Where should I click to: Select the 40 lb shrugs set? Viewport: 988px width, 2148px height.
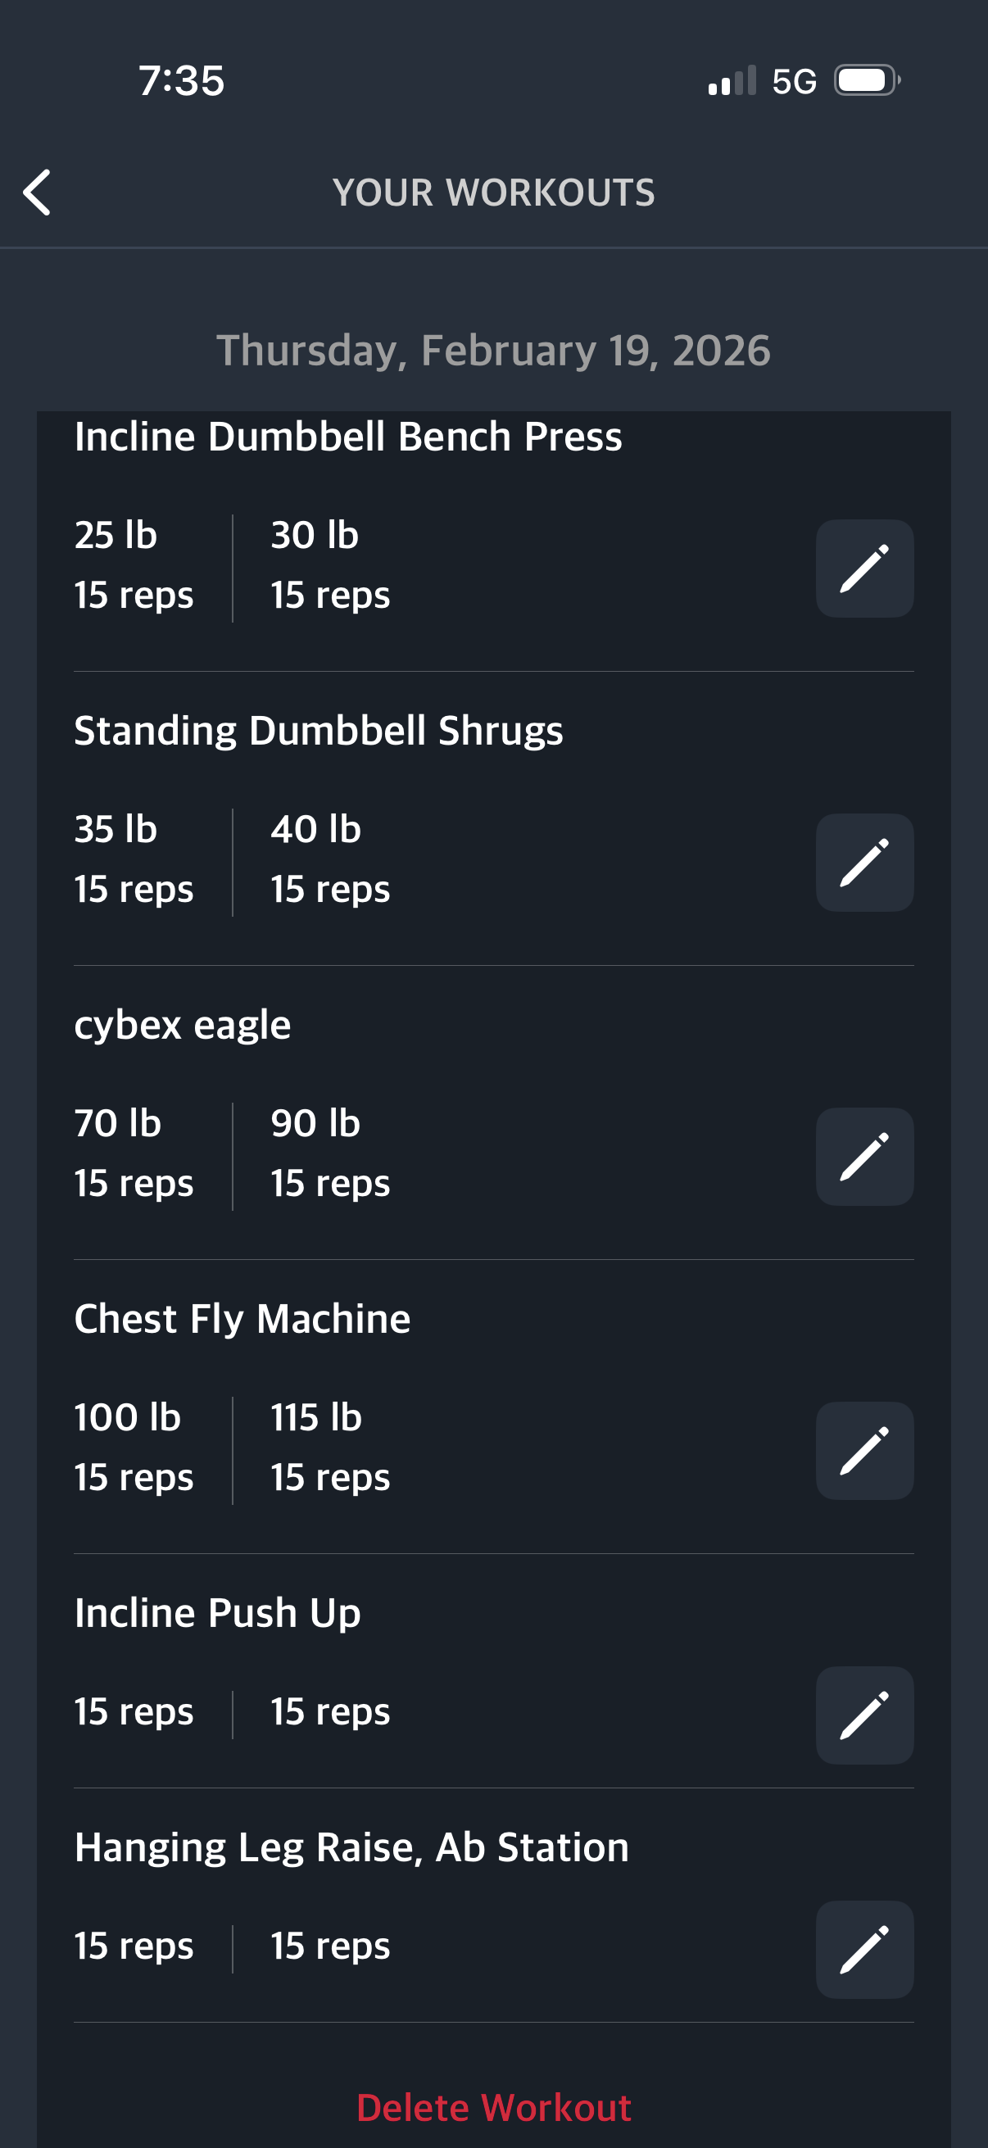point(329,859)
